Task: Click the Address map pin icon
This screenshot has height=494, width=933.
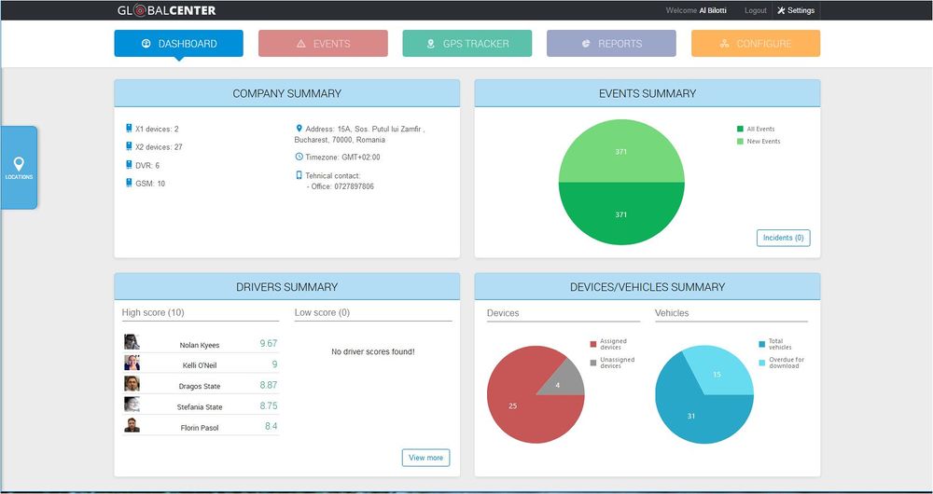Action: [299, 129]
